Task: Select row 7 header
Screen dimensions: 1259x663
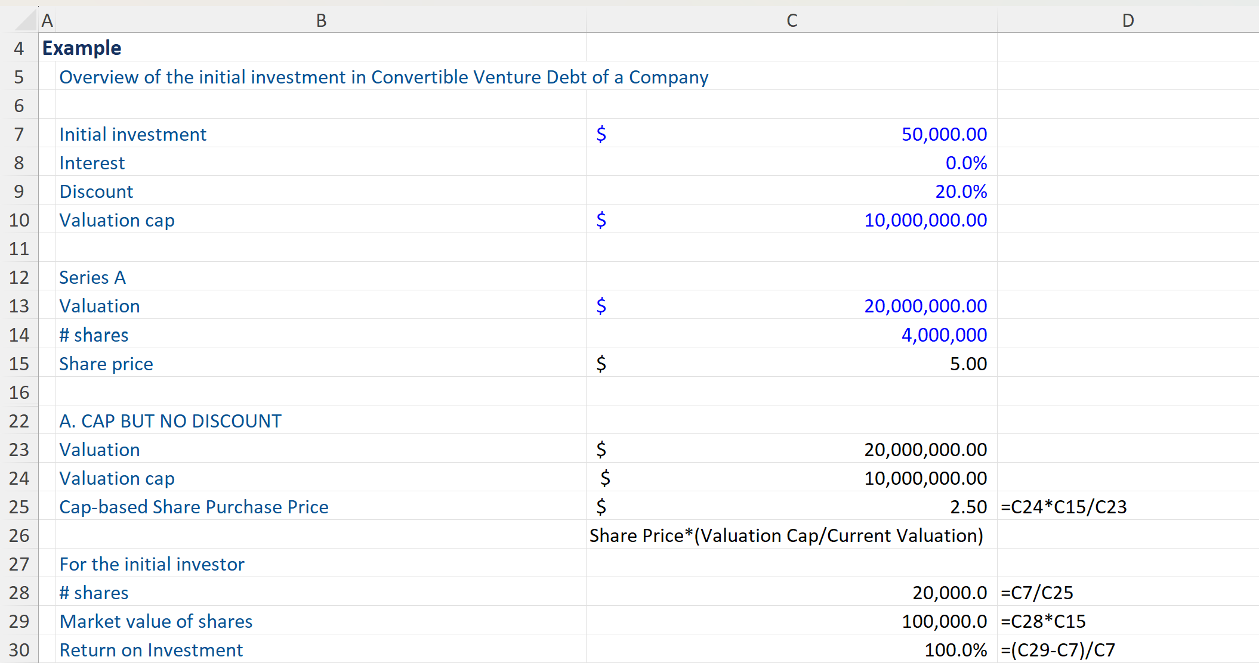Action: pos(19,134)
